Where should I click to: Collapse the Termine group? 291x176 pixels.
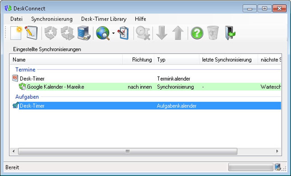point(26,70)
